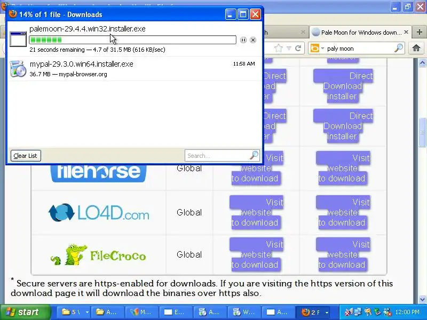Click FileCroco second Visit website to download
Screen dimensions: 427x320
(343, 254)
